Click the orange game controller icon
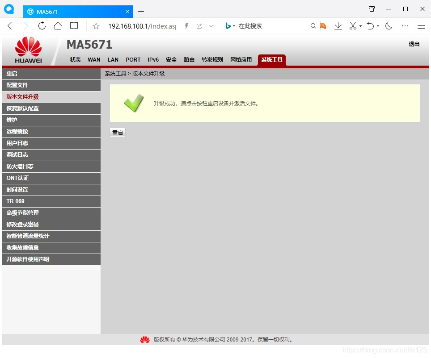Viewport: 431px width, 358px height. pos(323,26)
